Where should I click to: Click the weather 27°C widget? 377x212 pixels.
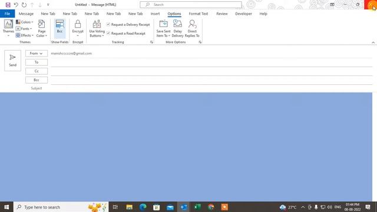pos(288,207)
